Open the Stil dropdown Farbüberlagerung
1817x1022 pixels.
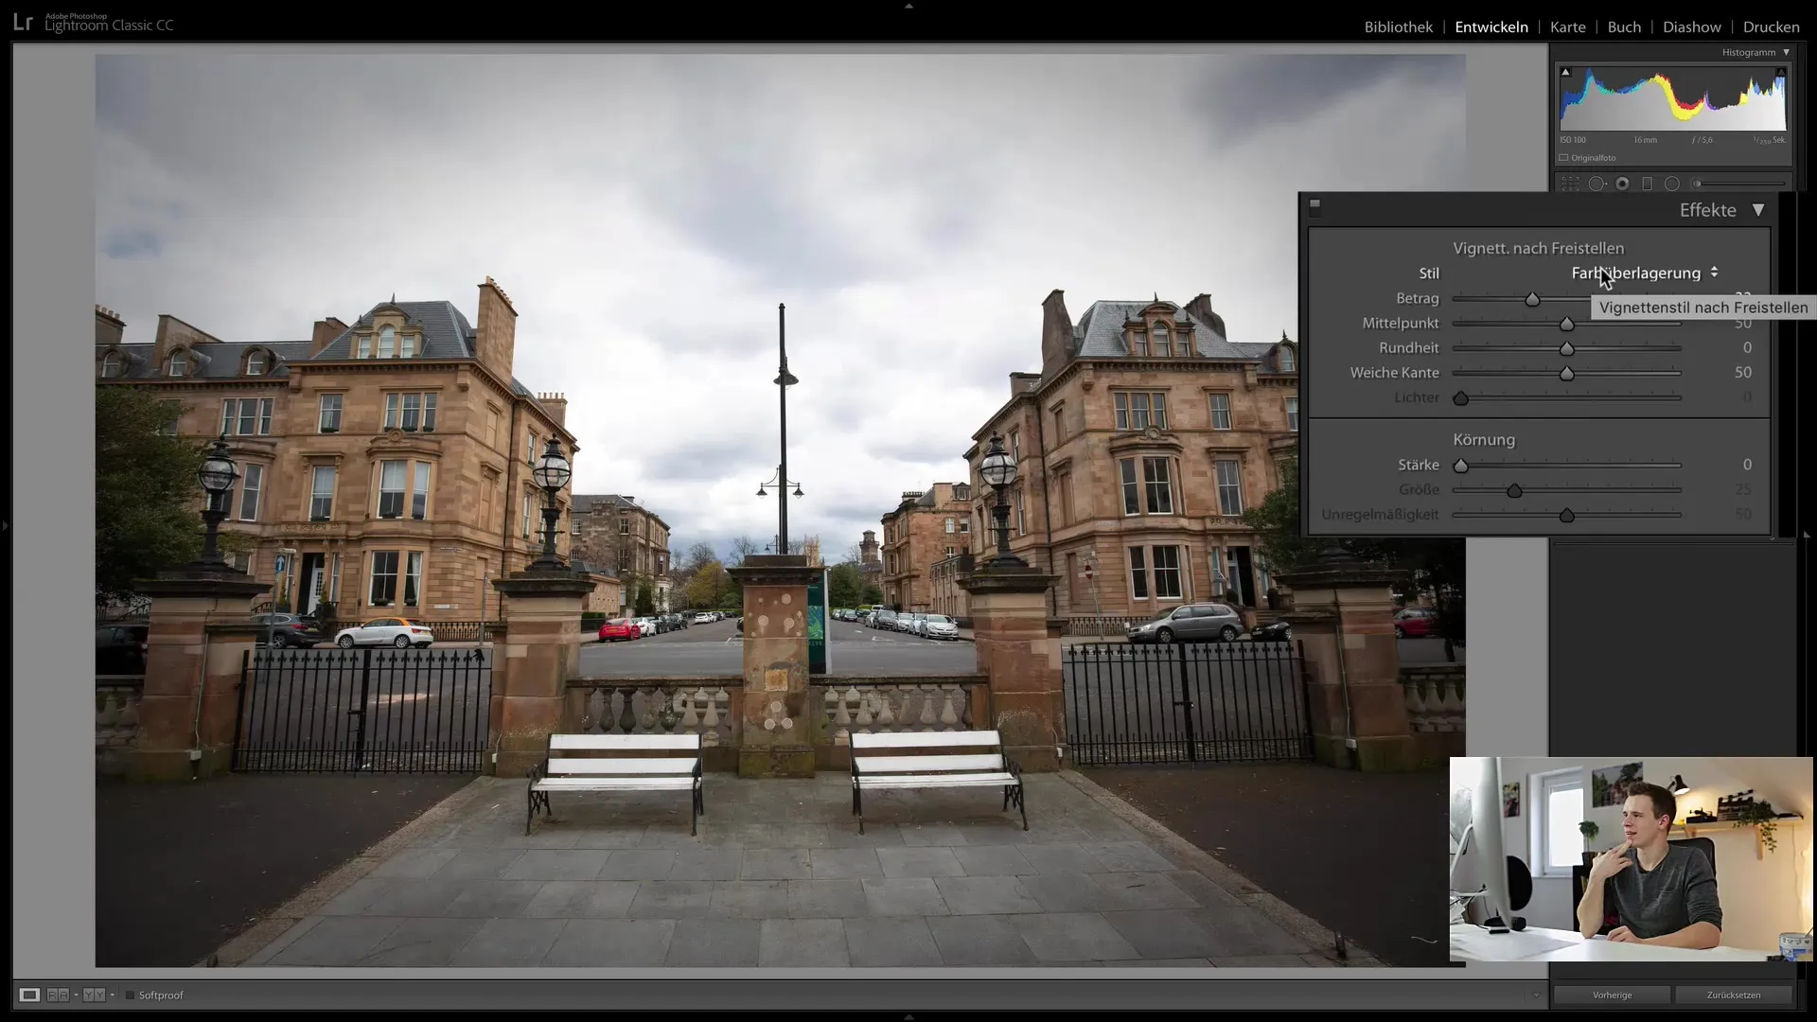pyautogui.click(x=1645, y=273)
